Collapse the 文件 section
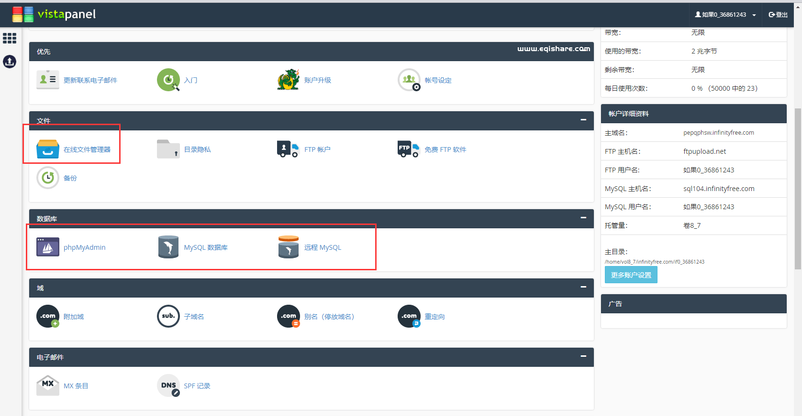 583,120
